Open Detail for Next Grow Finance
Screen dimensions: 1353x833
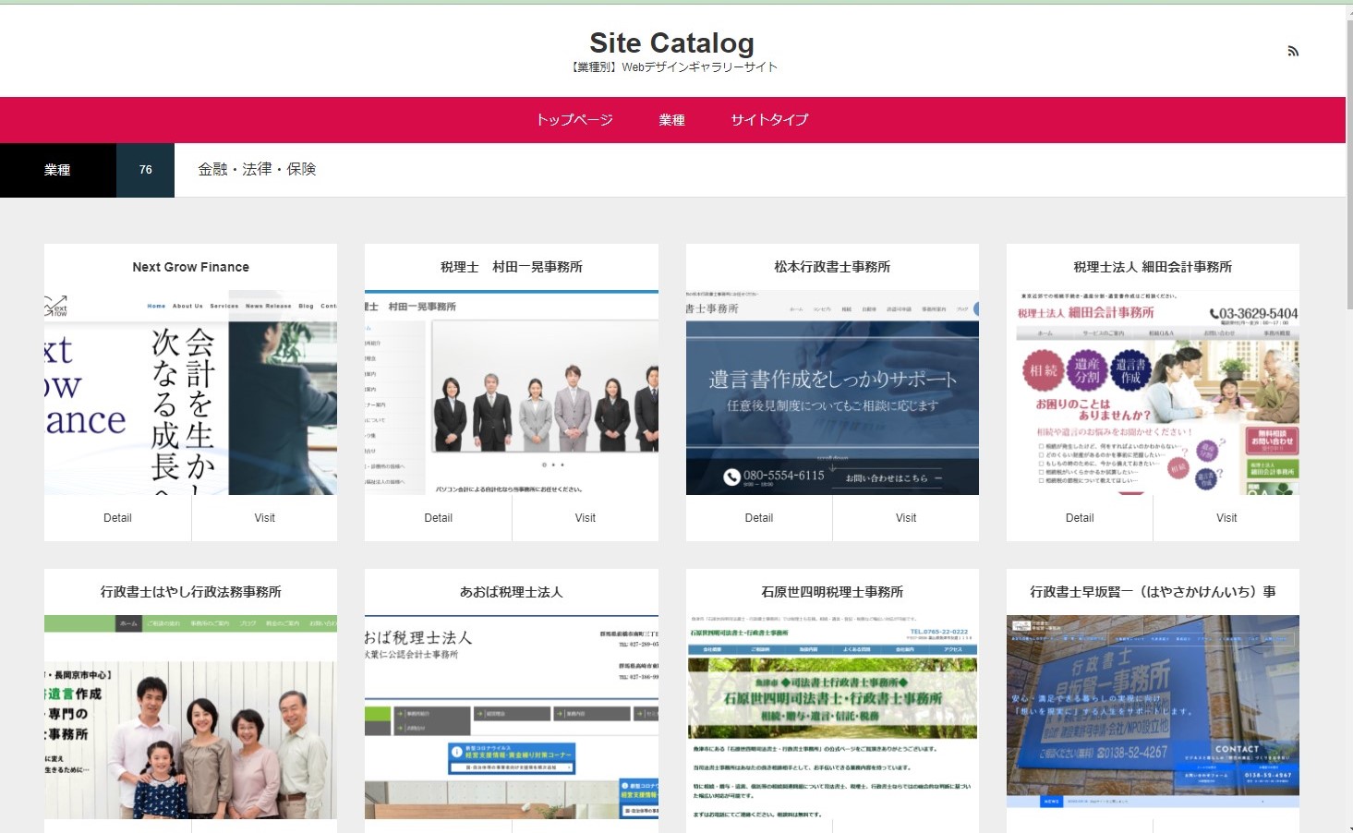117,518
